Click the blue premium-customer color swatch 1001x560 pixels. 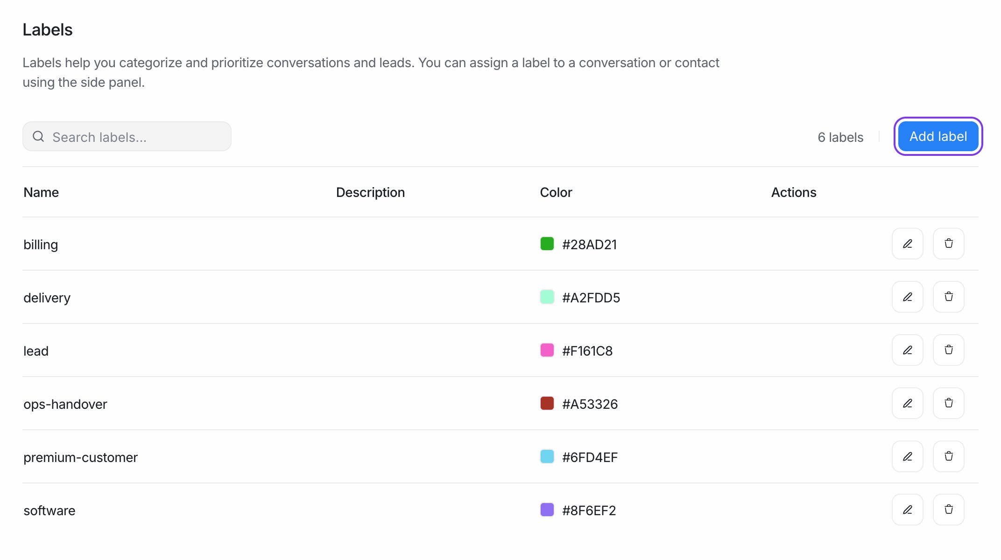(547, 456)
